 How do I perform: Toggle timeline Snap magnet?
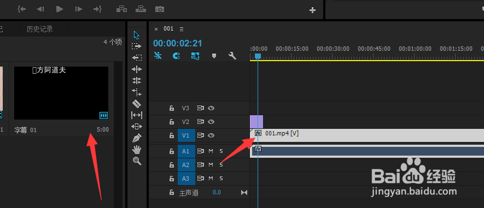176,56
